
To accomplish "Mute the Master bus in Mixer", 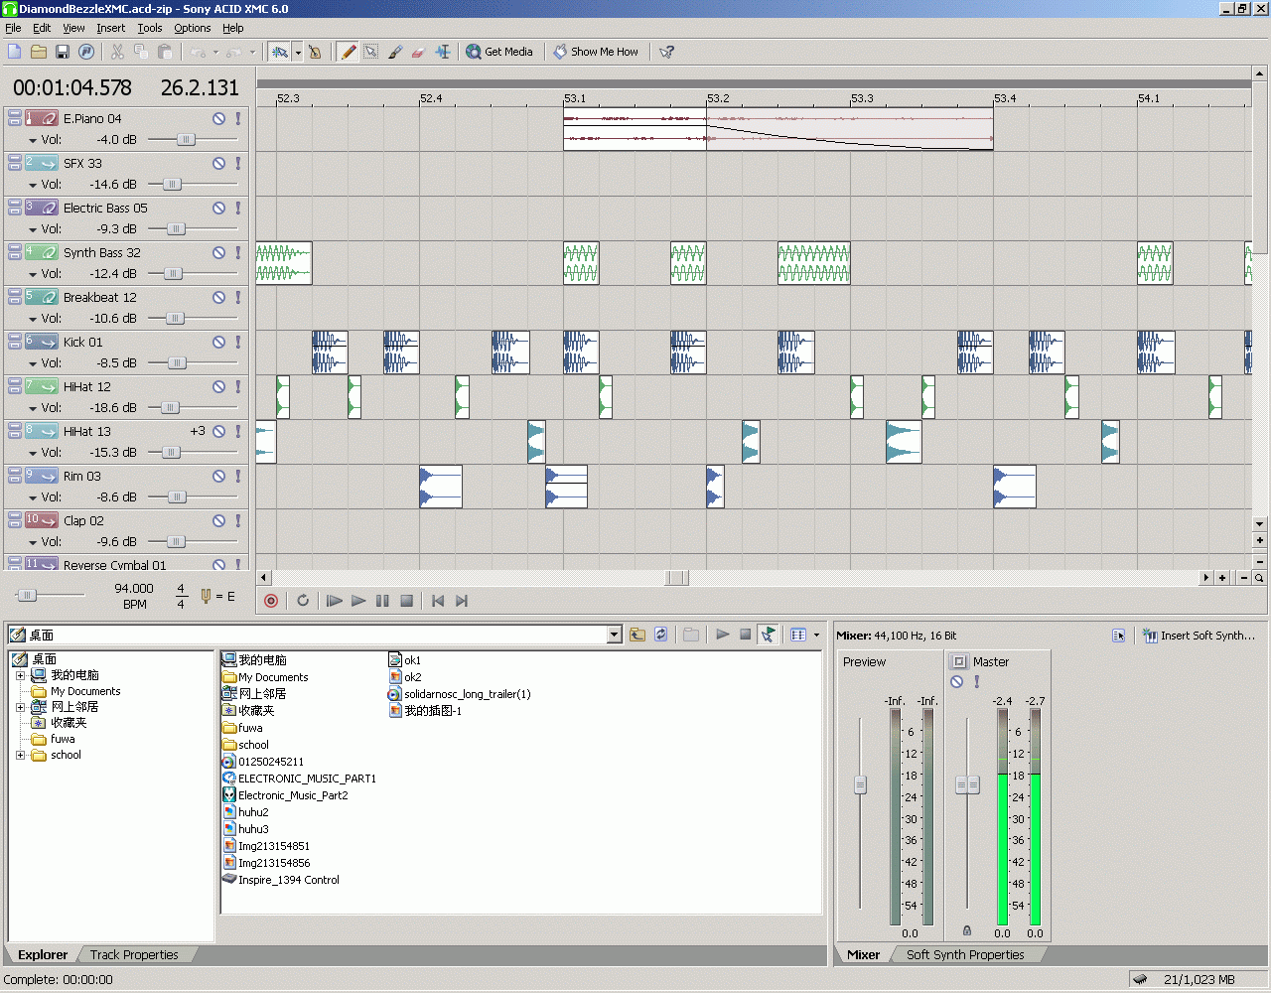I will 957,682.
